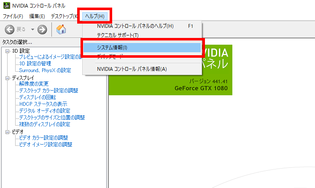Screen dimensions: 315x188
Task: Open ディスプレイの回転 link
Action: (38, 97)
